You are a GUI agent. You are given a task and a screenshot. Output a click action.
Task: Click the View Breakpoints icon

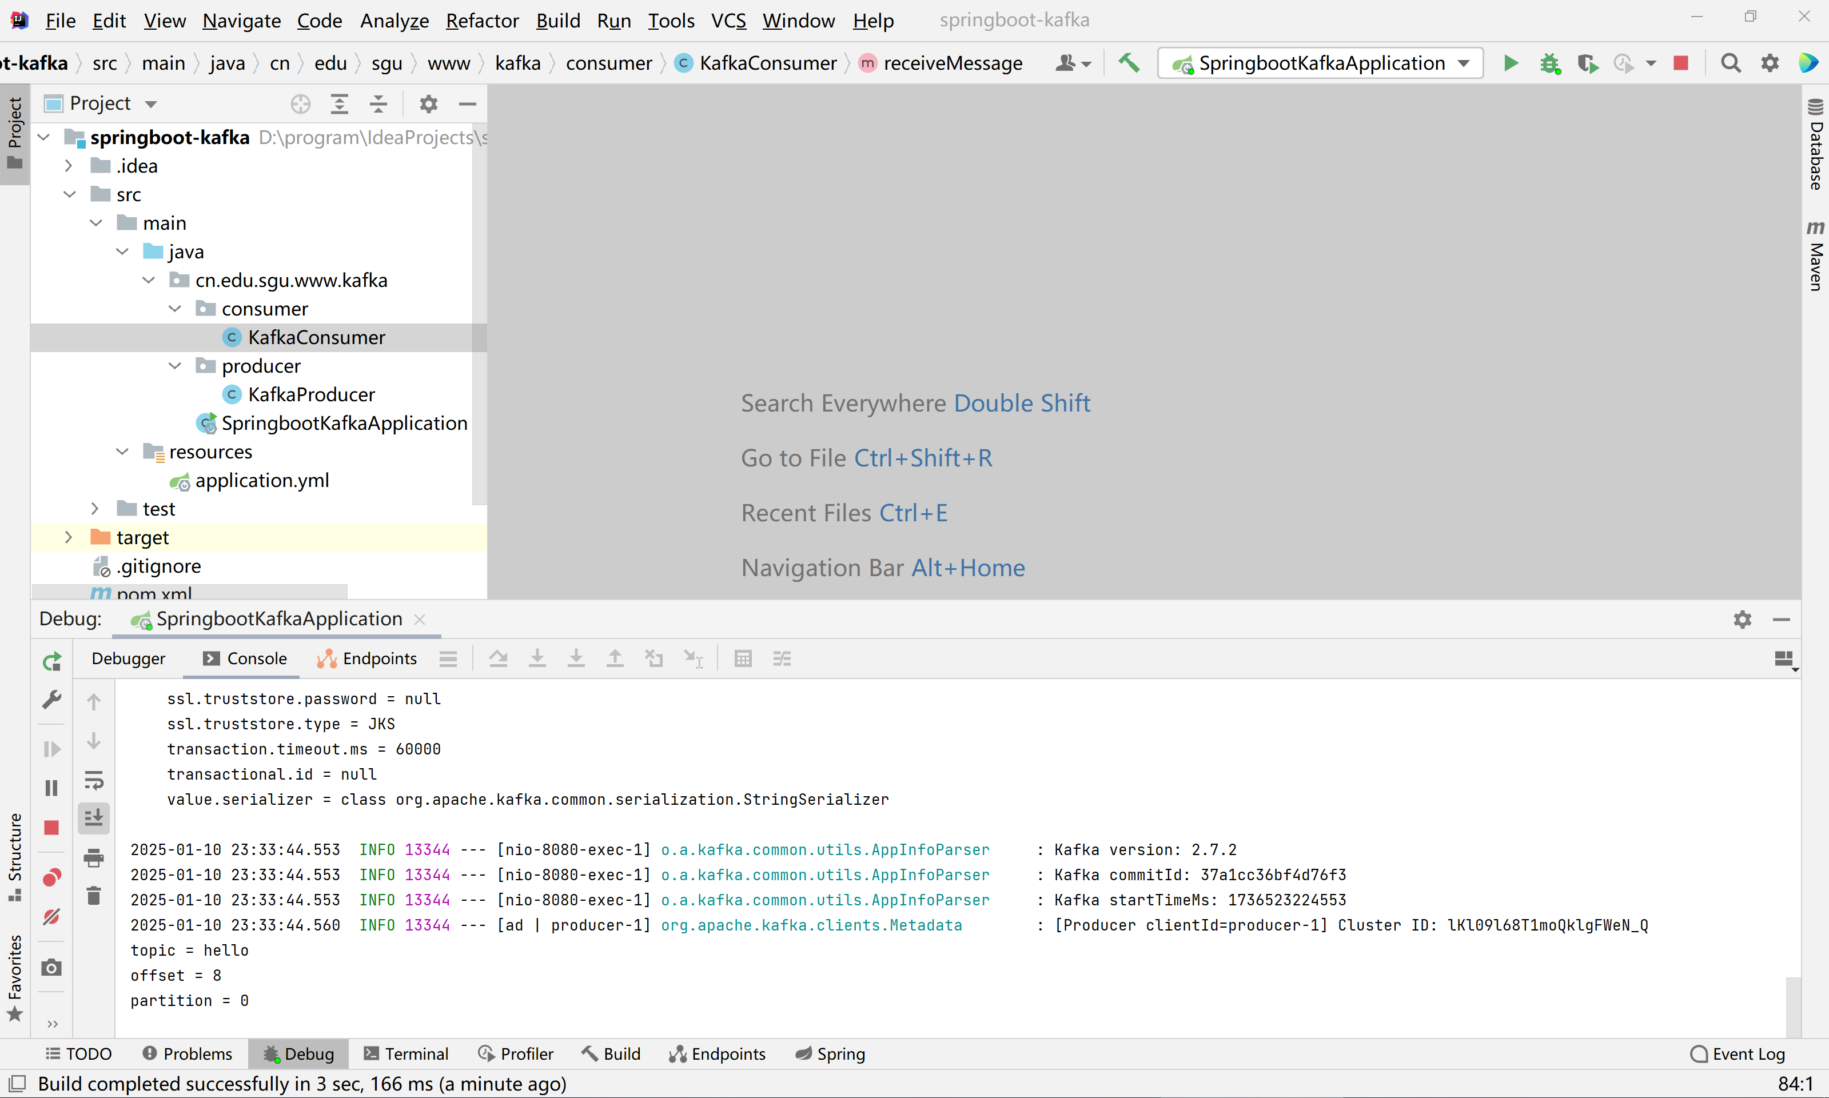coord(52,877)
